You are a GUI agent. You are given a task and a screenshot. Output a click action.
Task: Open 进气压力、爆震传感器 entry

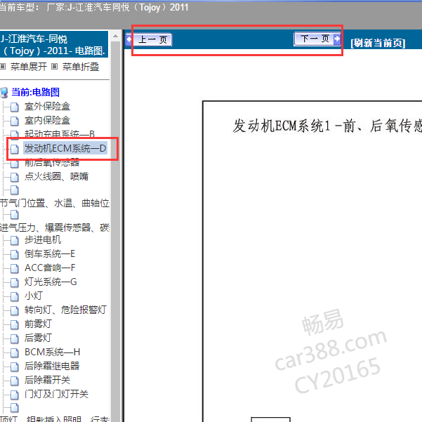point(55,228)
